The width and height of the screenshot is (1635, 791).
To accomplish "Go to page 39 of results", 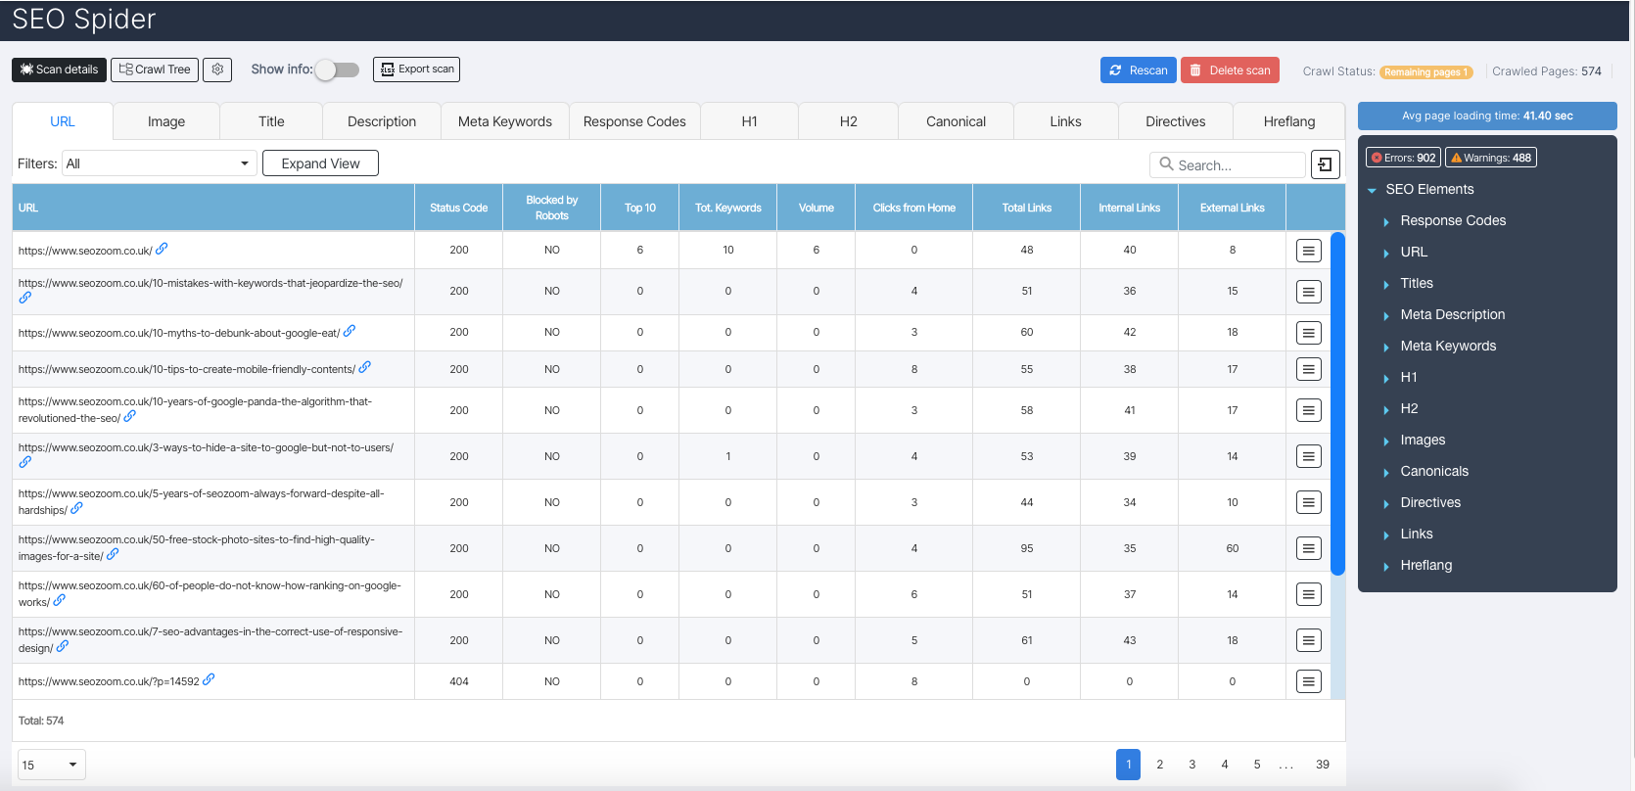I will [1323, 765].
